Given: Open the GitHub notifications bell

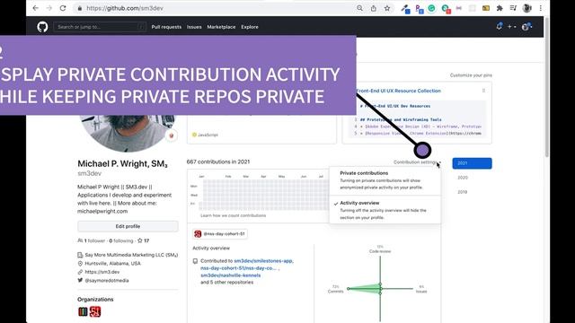Looking at the screenshot, I should 500,26.
